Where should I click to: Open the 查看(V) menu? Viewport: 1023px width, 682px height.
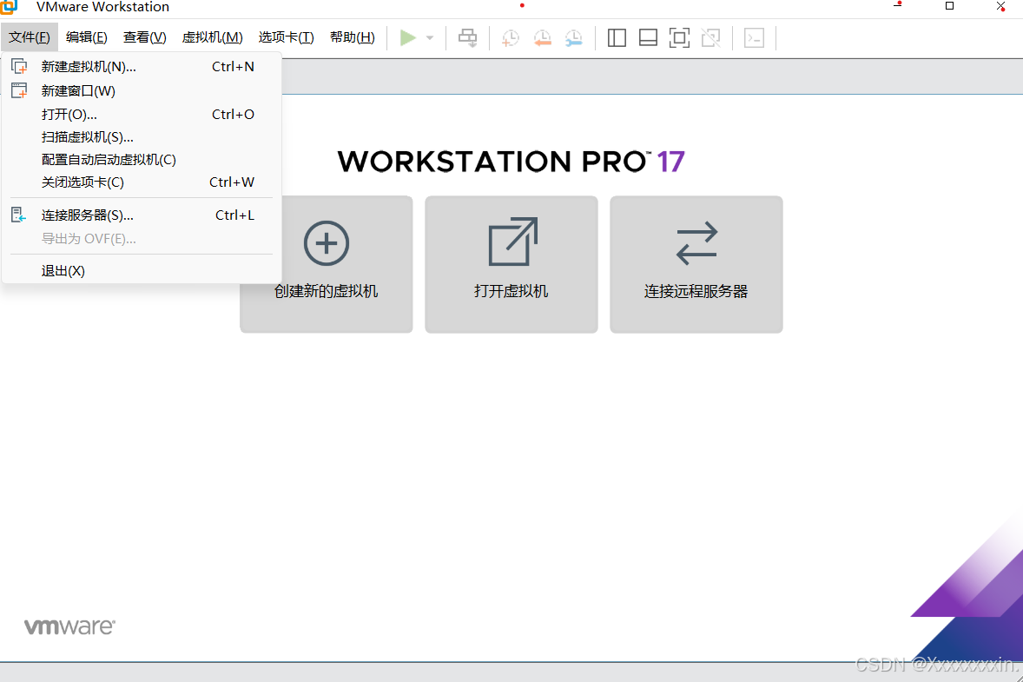[x=145, y=37]
